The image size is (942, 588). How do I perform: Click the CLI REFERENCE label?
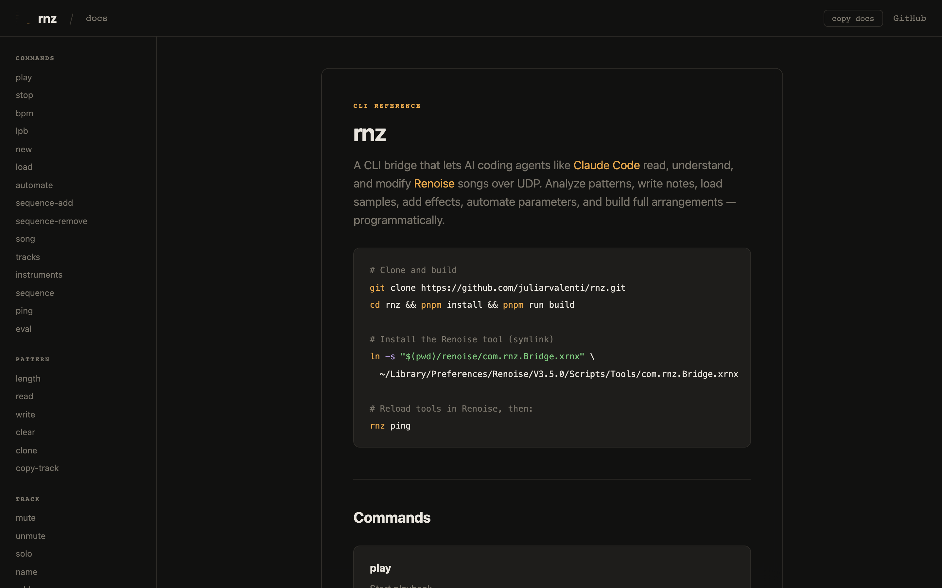pos(387,106)
